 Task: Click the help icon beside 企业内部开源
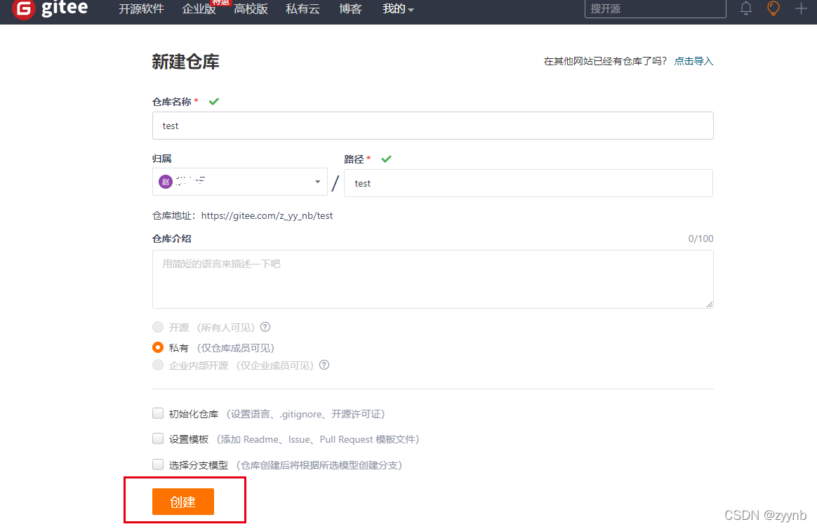[324, 365]
